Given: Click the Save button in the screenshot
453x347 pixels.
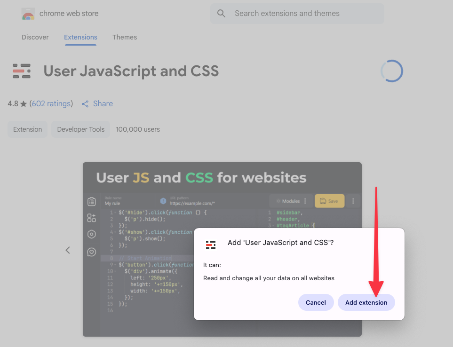Looking at the screenshot, I should (x=329, y=201).
